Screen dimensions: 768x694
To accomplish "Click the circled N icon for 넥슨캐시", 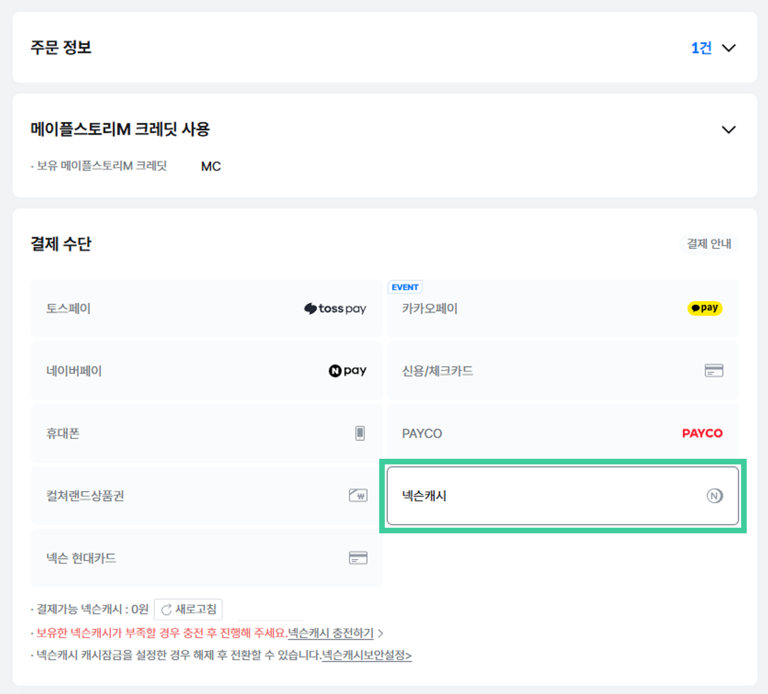I will point(714,496).
